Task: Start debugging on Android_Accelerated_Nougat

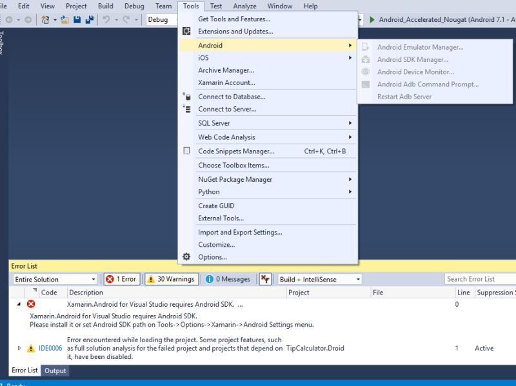Action: [373, 20]
